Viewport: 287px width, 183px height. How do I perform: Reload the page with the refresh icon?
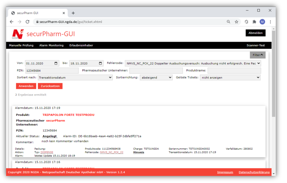point(27,22)
